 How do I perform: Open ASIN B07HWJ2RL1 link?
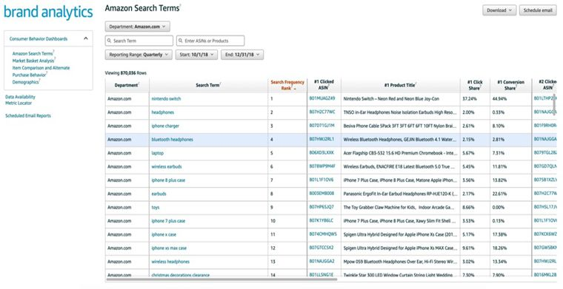[x=322, y=139]
